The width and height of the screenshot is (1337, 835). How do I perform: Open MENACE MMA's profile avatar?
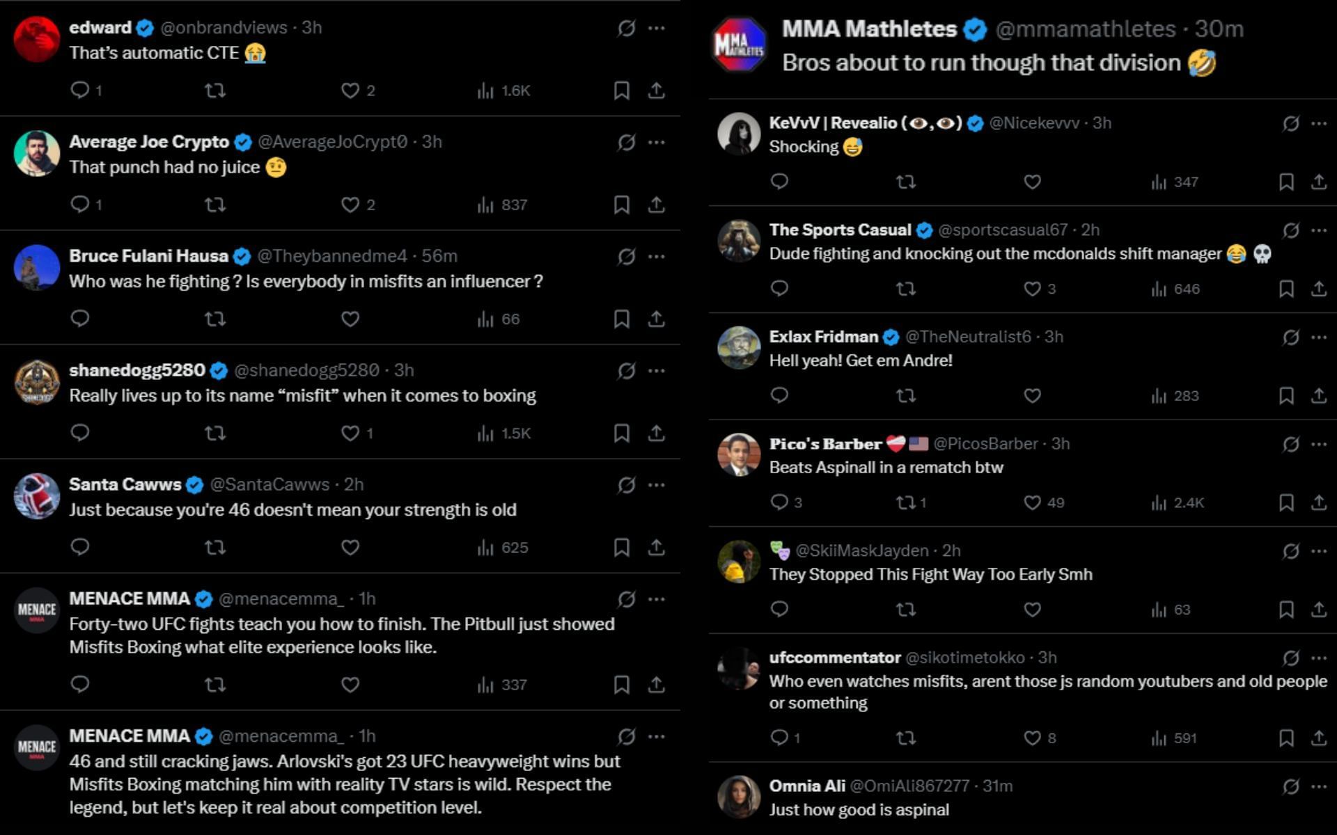[38, 612]
